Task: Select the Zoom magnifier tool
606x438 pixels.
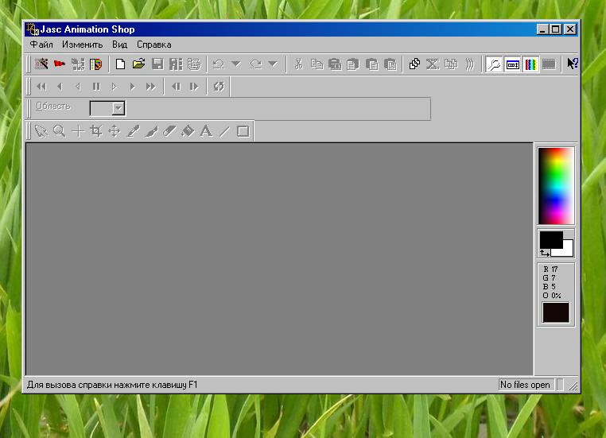Action: pyautogui.click(x=59, y=131)
